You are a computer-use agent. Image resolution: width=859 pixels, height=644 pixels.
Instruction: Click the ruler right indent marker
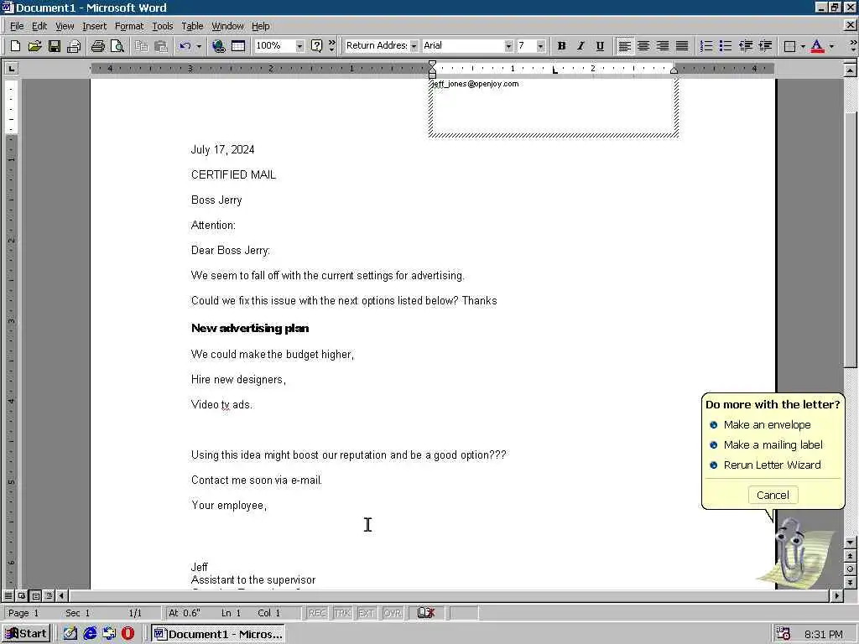pos(674,70)
